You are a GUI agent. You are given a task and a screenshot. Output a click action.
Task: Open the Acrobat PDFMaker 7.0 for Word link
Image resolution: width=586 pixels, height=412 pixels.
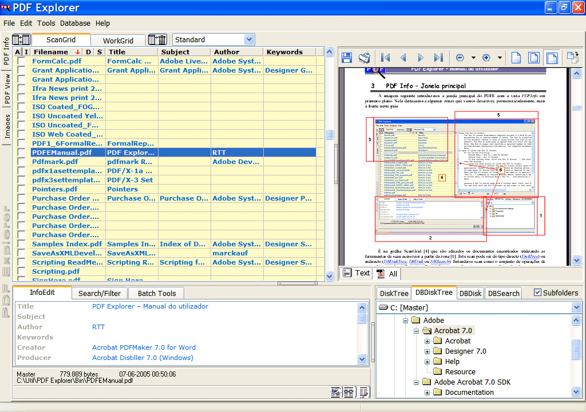(x=143, y=347)
